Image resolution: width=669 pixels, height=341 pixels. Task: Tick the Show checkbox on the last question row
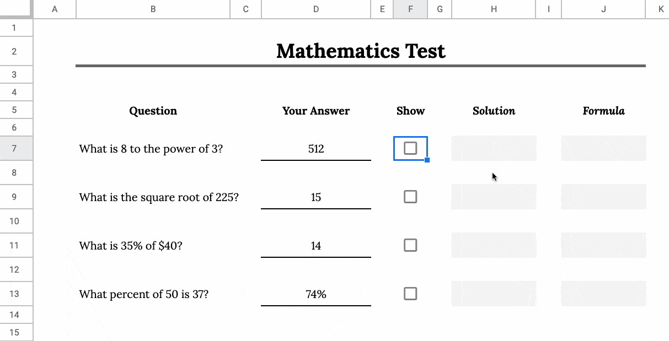pos(410,294)
